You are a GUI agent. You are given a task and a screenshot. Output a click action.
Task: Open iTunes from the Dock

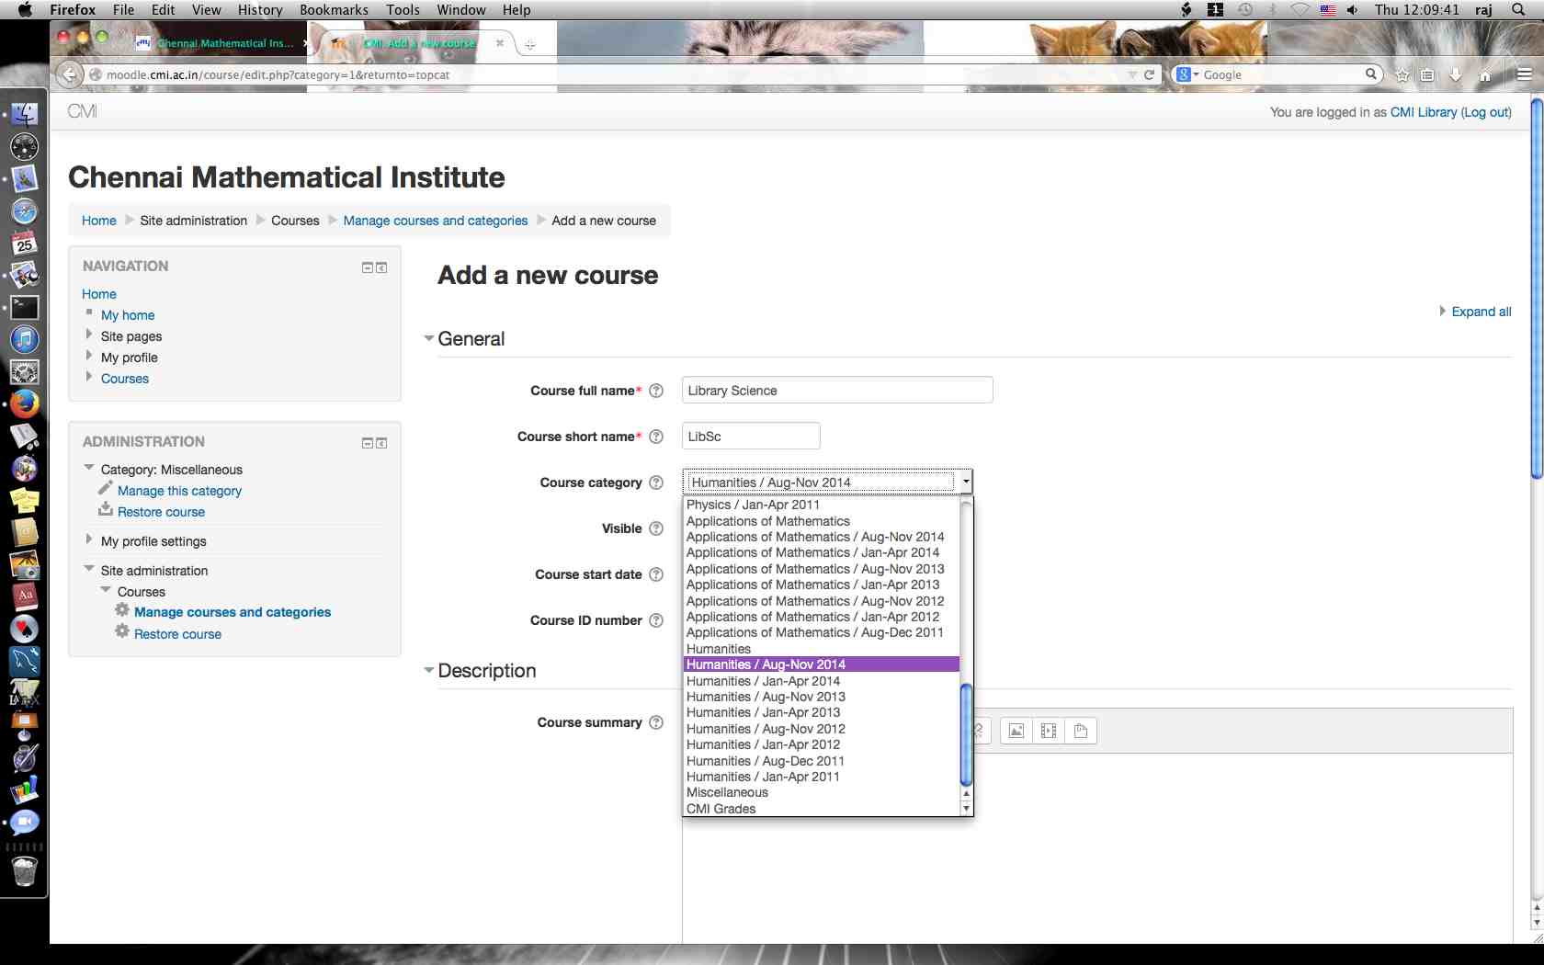tap(25, 339)
